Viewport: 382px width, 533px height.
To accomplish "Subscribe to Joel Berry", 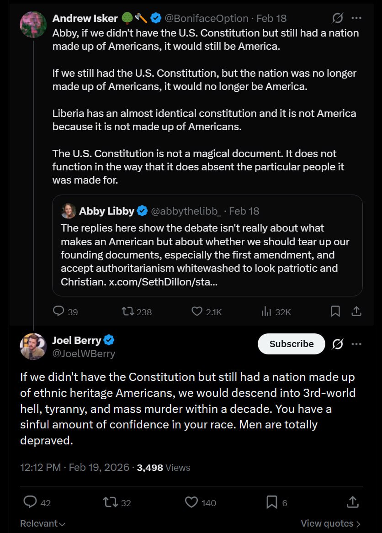I will (292, 344).
